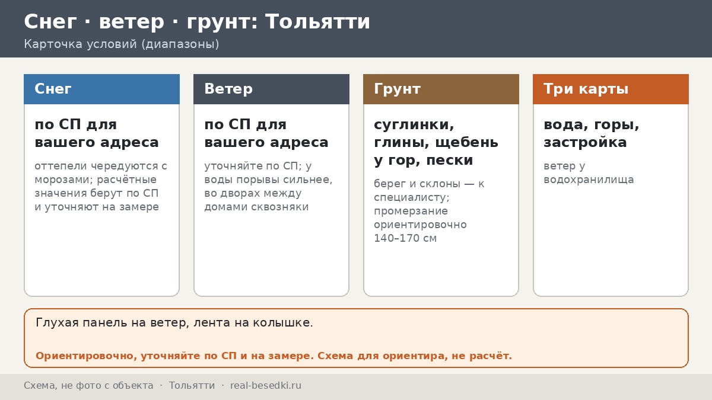Image resolution: width=712 pixels, height=400 pixels.
Task: Click 'Тольятти' in the footer
Action: coord(192,386)
